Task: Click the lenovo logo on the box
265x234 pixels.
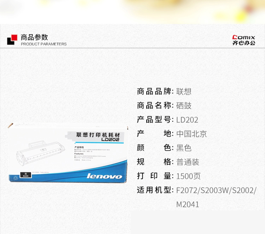Action: pos(104,176)
